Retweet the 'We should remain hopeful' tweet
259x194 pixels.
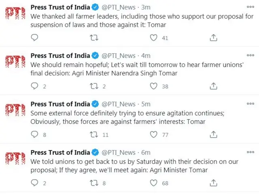pyautogui.click(x=94, y=86)
